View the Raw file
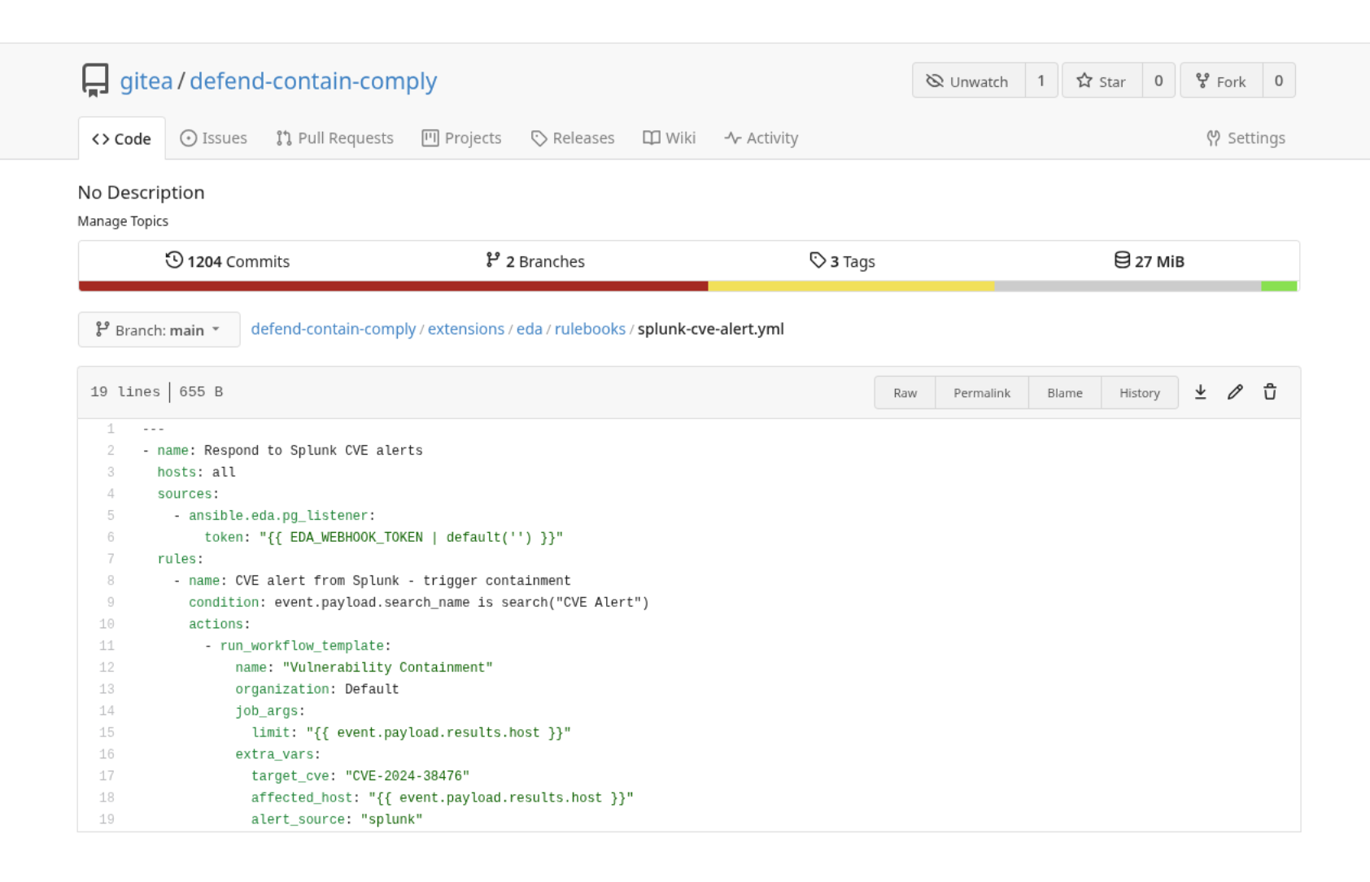Screen dimensions: 1370x882 pos(905,393)
